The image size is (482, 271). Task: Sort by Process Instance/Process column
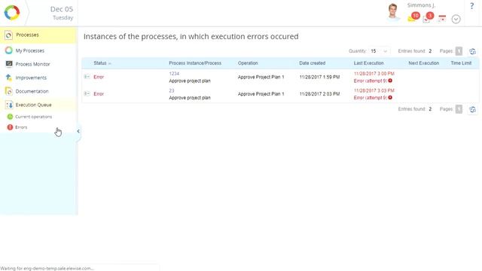tap(195, 63)
